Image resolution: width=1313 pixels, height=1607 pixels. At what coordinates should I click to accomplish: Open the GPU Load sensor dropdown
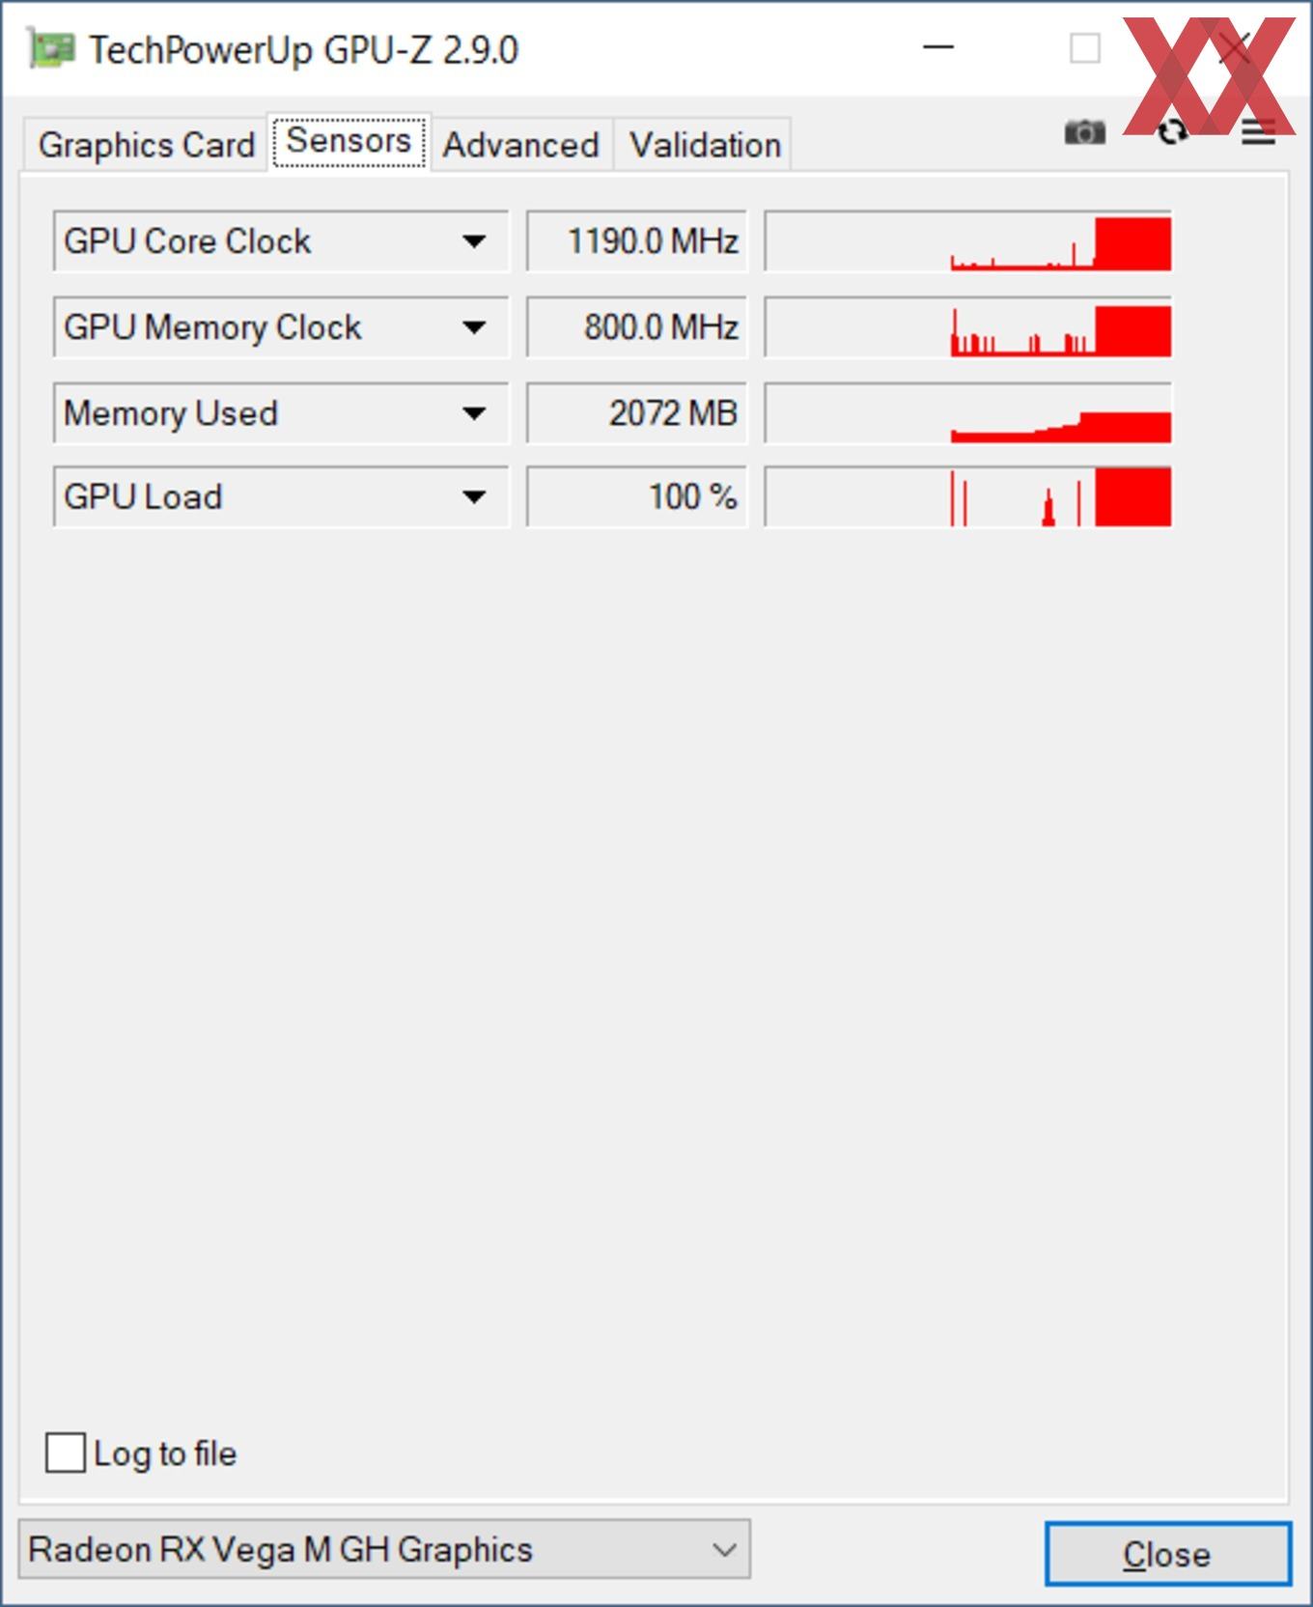pos(280,497)
